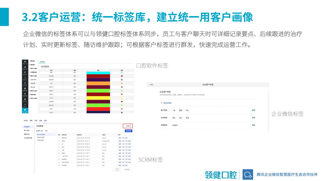Image resolution: width=323 pixels, height=181 pixels.
Task: Click red-outlined sync button in SCRM
Action: point(128,126)
